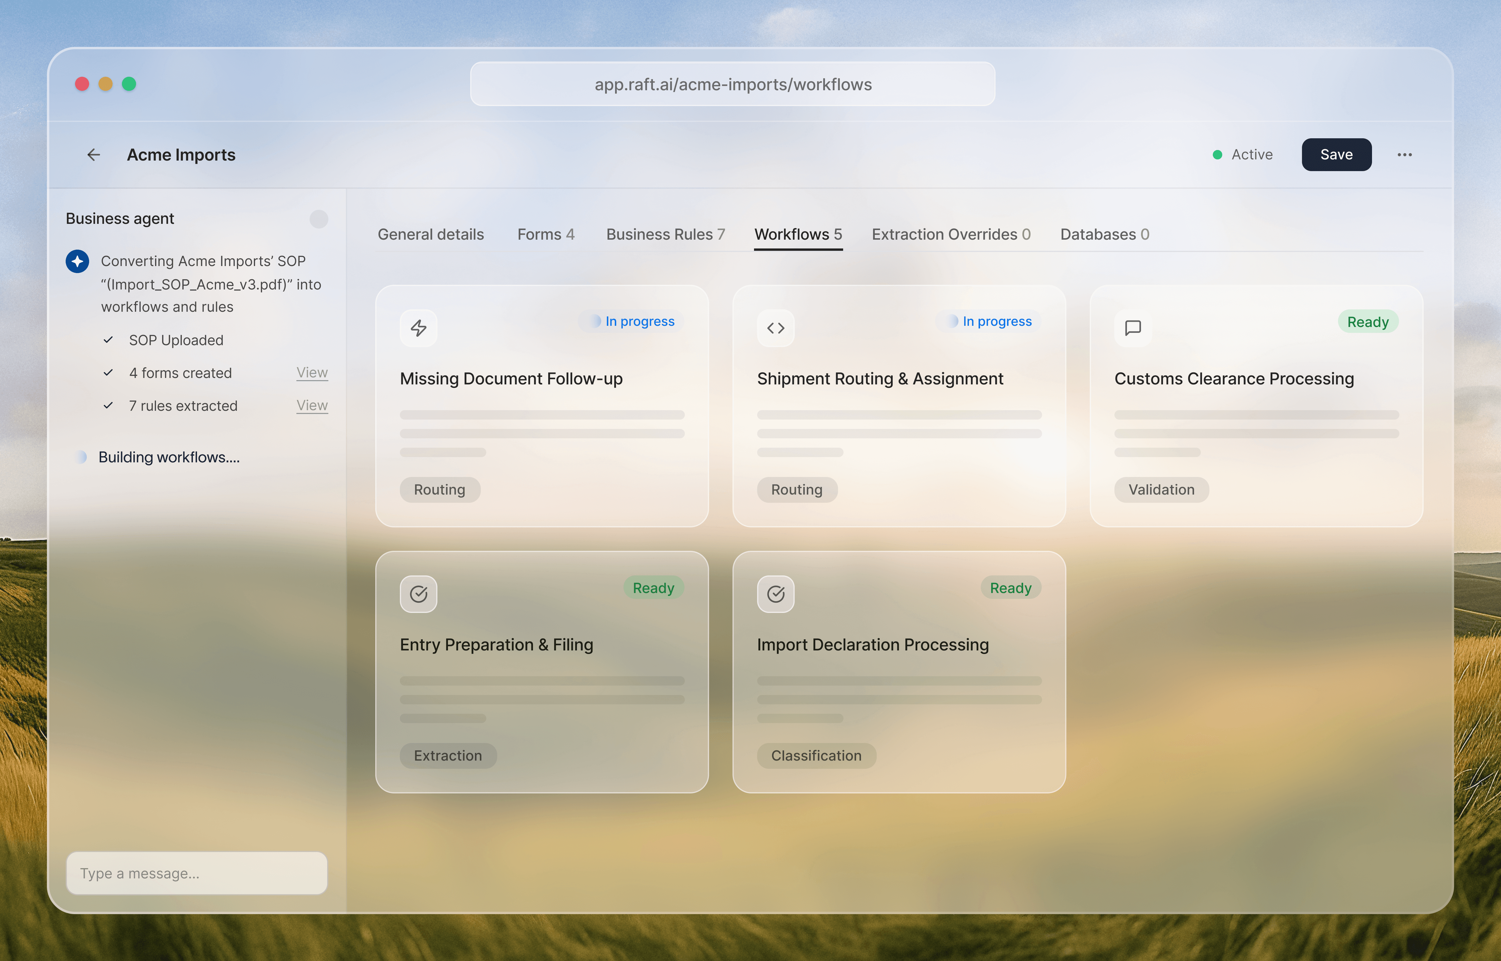1501x961 pixels.
Task: Click the blue star business agent avatar
Action: click(x=77, y=261)
